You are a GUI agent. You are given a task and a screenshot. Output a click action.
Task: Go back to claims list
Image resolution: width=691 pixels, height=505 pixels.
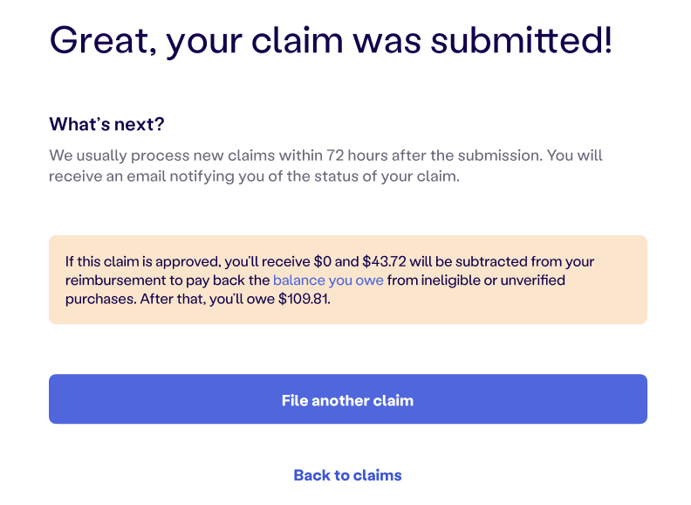coord(347,475)
